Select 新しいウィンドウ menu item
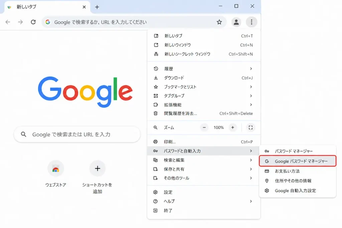The height and width of the screenshot is (228, 342). (204, 45)
